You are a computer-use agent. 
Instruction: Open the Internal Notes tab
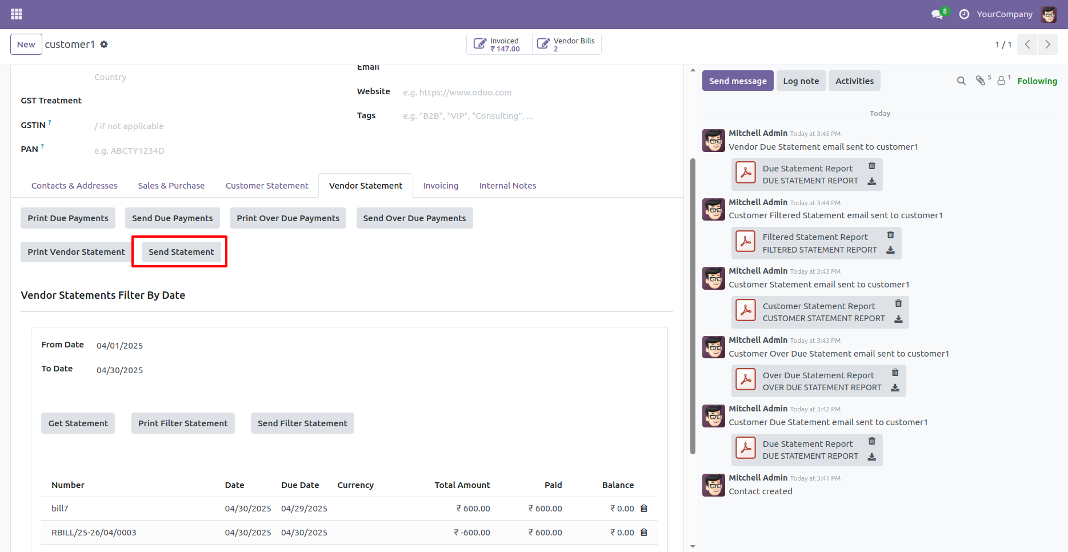507,185
